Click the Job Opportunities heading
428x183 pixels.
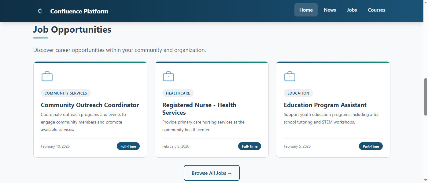click(72, 29)
